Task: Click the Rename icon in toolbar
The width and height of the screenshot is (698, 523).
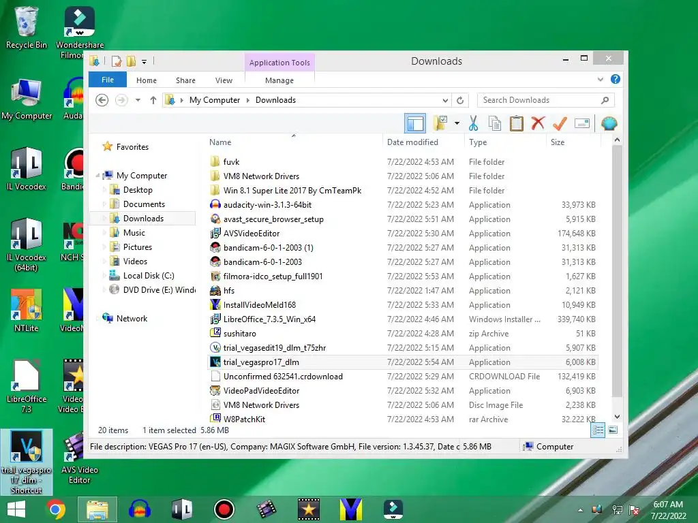Action: 582,123
